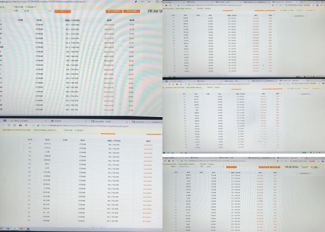Viewport: 325px width, 232px height.
Task: Click 不再提示 link in bottom-left warning bar
Action: [x=79, y=130]
